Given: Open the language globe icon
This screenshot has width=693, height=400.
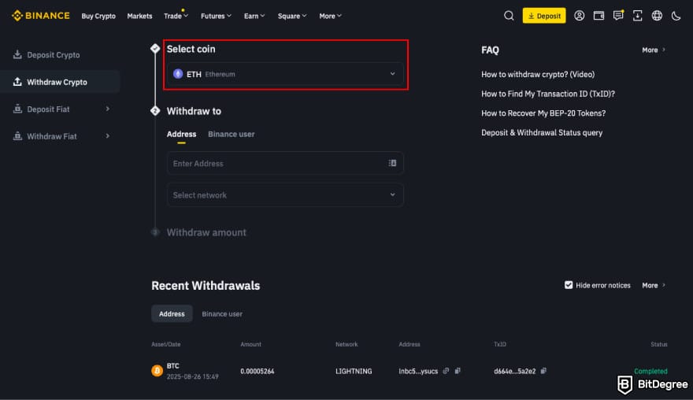Looking at the screenshot, I should [x=657, y=16].
